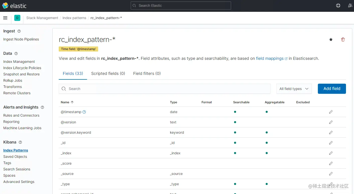
Task: Sort by the Name column arrow
Action: (x=72, y=102)
